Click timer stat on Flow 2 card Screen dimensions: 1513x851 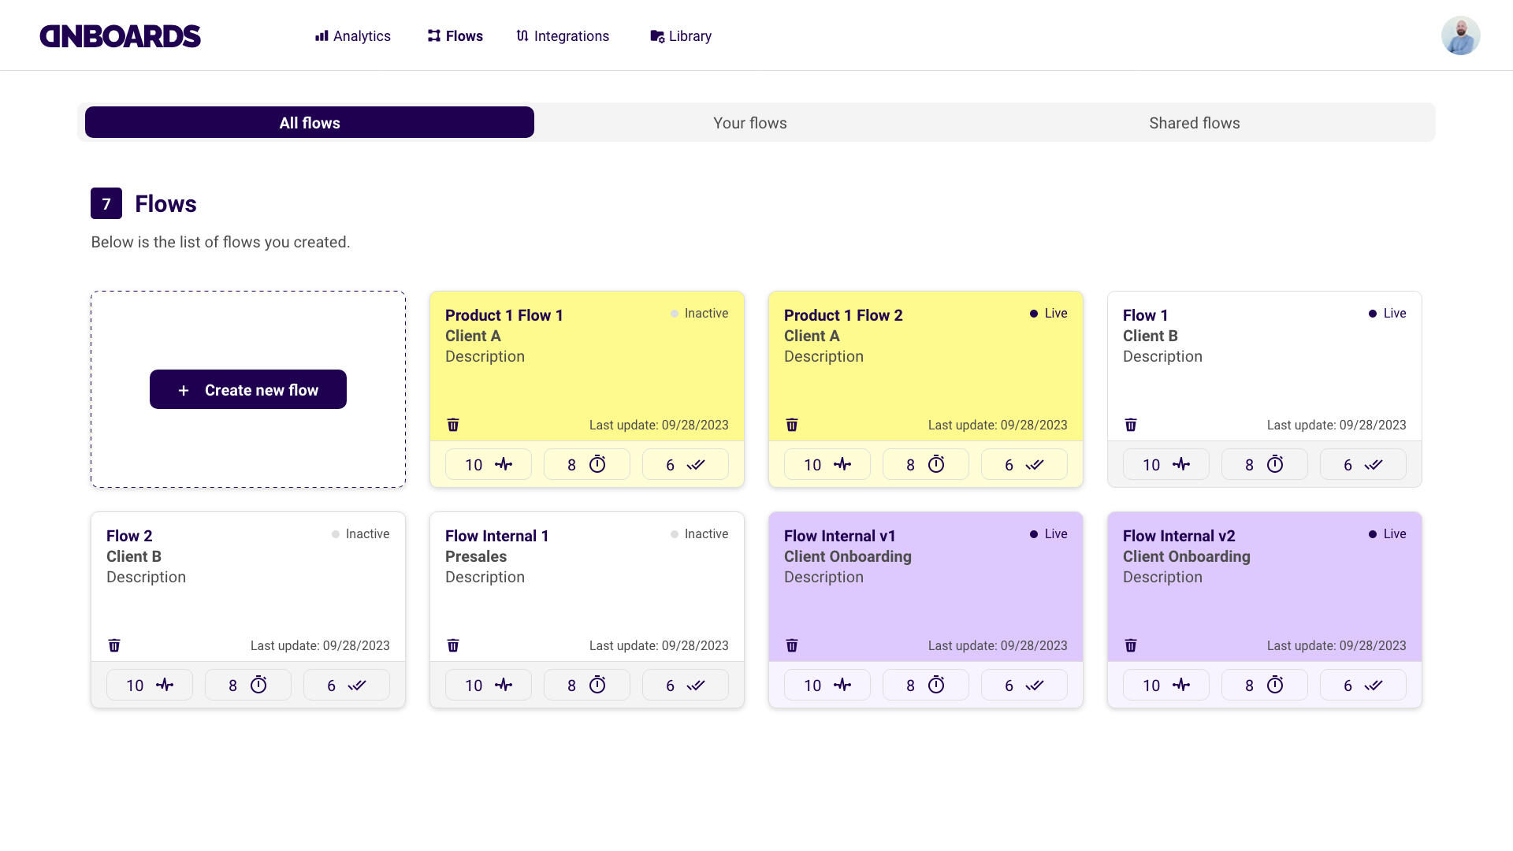click(248, 685)
